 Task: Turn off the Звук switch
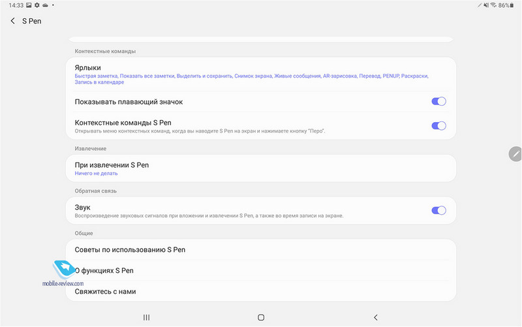click(x=438, y=210)
